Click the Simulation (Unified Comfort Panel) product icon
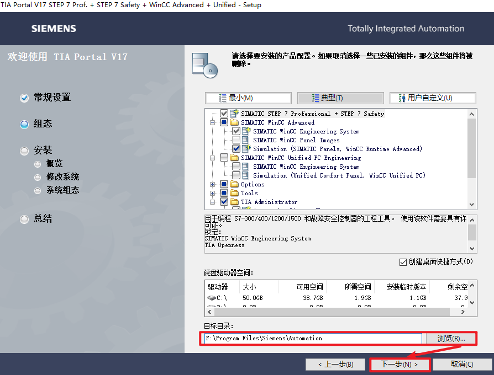Screen dimensions: 494x375 point(246,175)
